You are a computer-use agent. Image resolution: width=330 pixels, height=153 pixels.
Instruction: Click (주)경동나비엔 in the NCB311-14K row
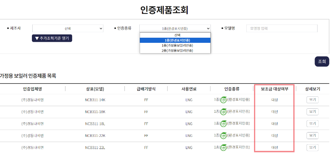pos(32,100)
